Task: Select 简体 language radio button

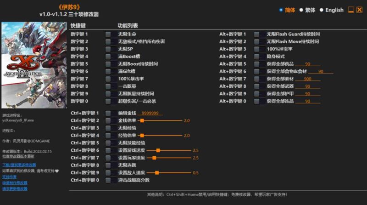Action: 281,10
